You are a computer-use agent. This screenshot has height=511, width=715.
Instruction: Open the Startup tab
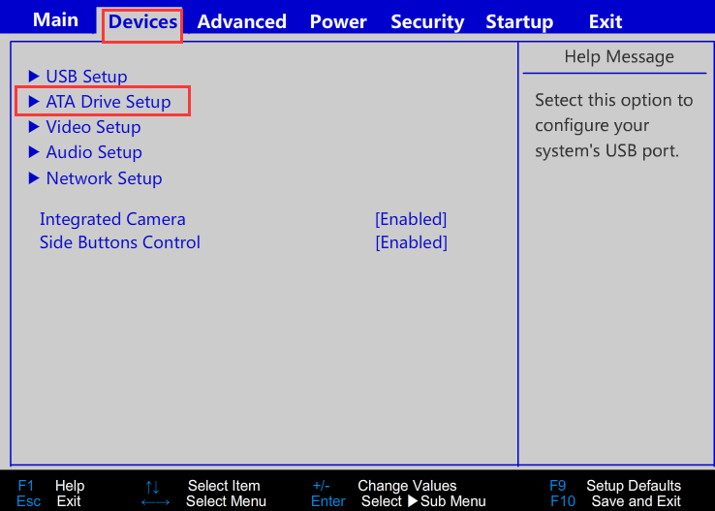pyautogui.click(x=519, y=21)
